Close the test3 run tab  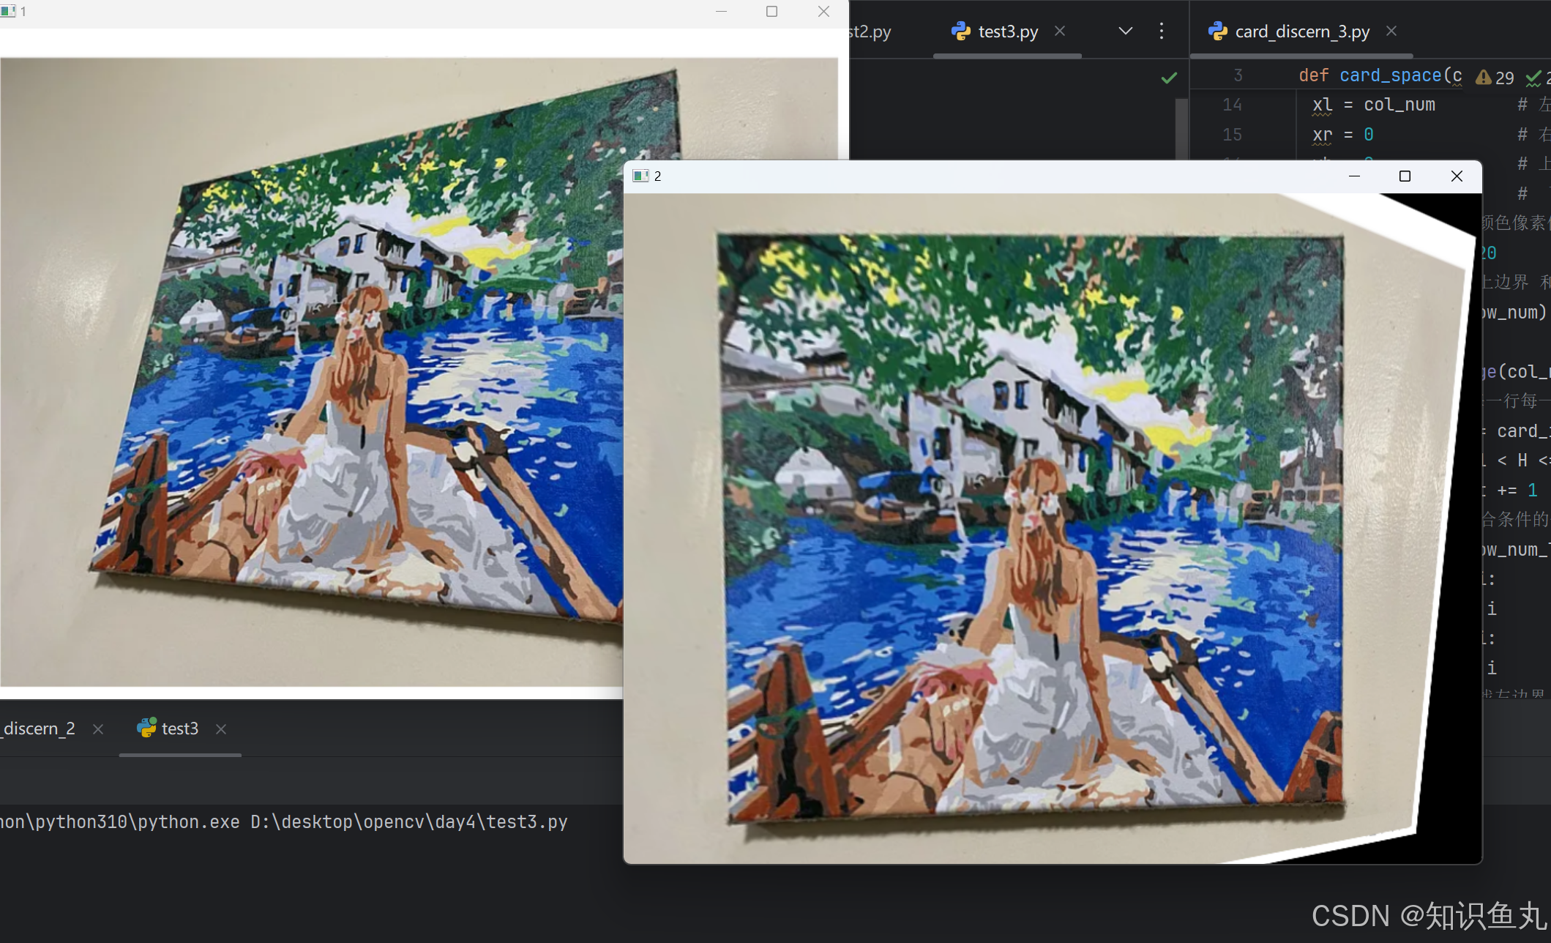coord(221,729)
